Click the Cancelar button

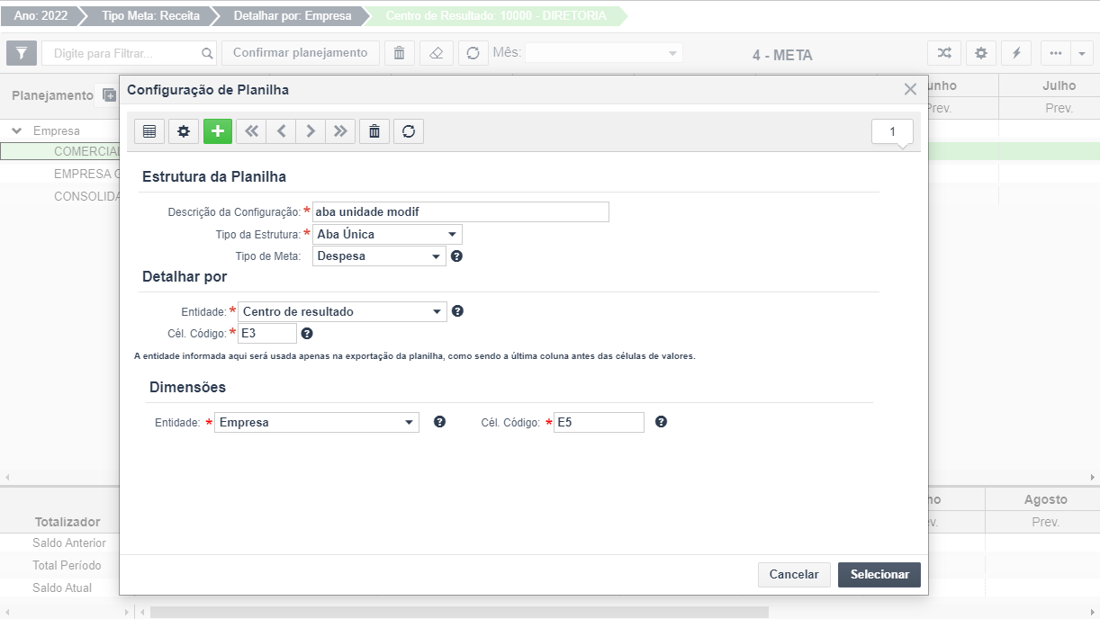[x=794, y=575]
